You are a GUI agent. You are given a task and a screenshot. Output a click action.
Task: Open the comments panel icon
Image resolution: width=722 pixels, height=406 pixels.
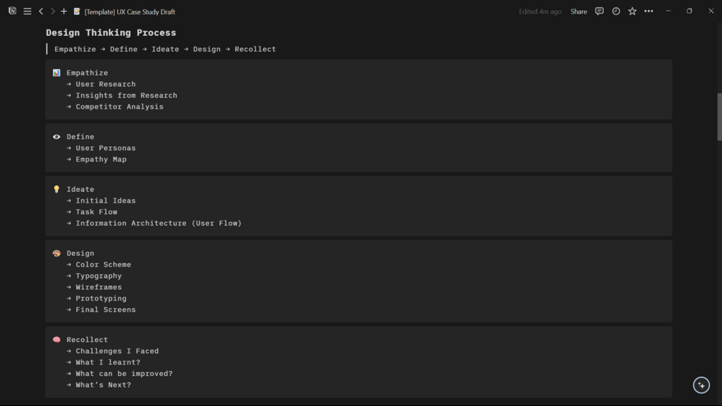pyautogui.click(x=599, y=11)
